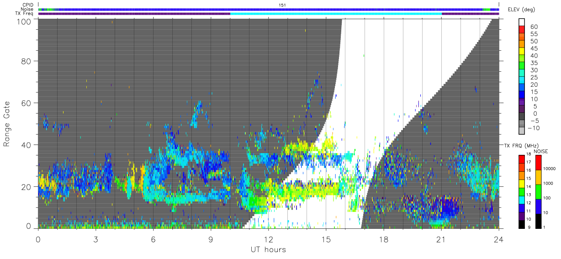Click the white top swatch of the ELEV colorbar
The width and height of the screenshot is (561, 259).
(x=522, y=22)
